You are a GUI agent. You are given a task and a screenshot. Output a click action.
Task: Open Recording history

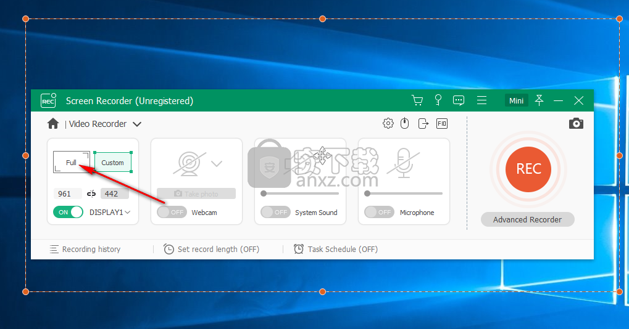(85, 250)
